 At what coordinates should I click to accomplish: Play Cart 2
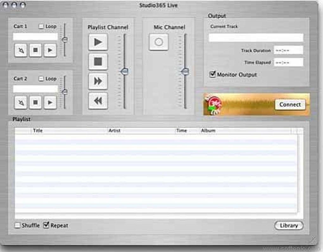coord(50,103)
